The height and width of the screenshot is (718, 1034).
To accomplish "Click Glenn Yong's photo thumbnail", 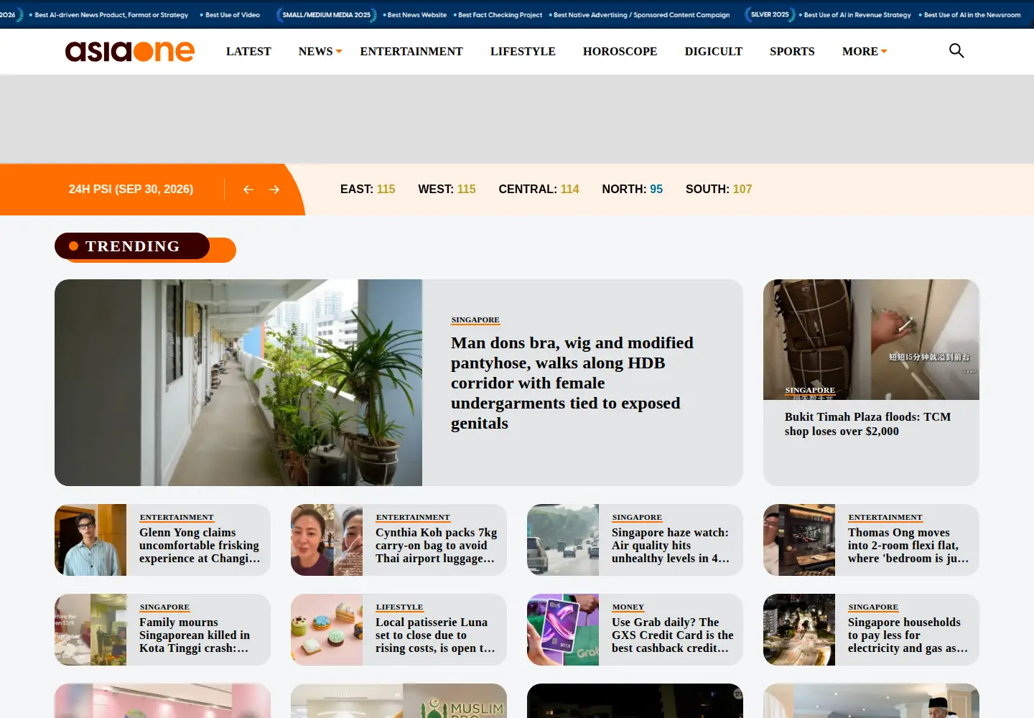I will pos(90,540).
